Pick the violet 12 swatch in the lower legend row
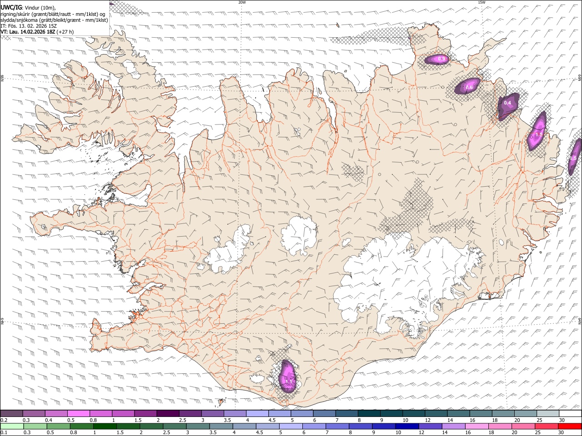The image size is (582, 436). point(430,426)
